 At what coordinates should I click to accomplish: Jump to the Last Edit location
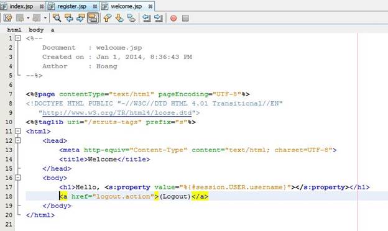(8, 18)
